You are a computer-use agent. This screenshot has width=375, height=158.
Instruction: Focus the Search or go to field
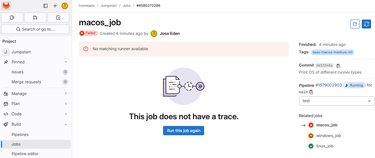[x=35, y=29]
